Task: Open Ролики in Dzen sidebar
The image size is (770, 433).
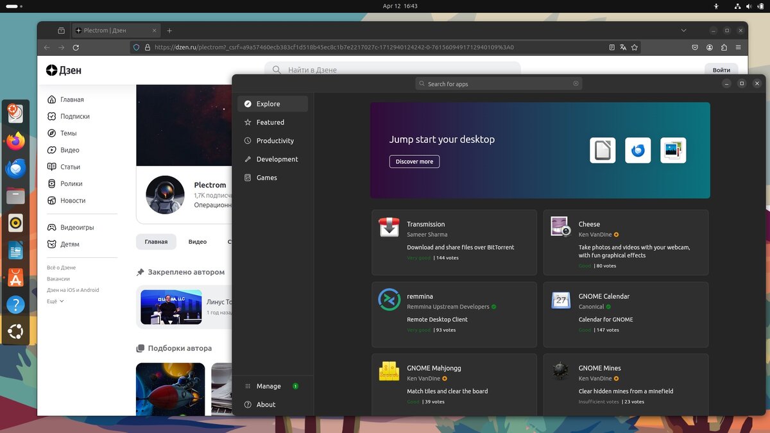Action: coord(65,184)
